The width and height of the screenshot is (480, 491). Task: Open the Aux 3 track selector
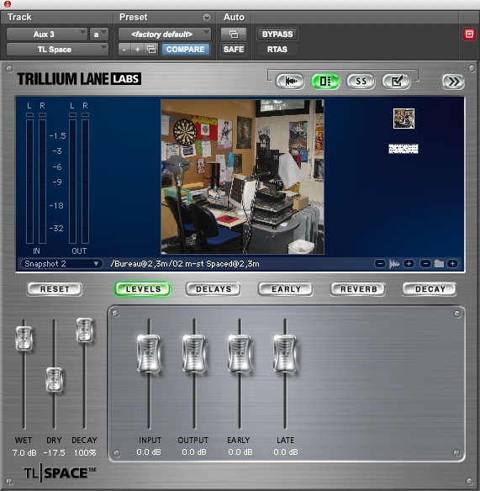tap(46, 34)
